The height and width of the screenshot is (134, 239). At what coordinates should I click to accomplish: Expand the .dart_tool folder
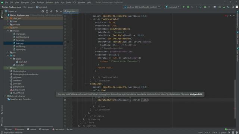(x=8, y=18)
